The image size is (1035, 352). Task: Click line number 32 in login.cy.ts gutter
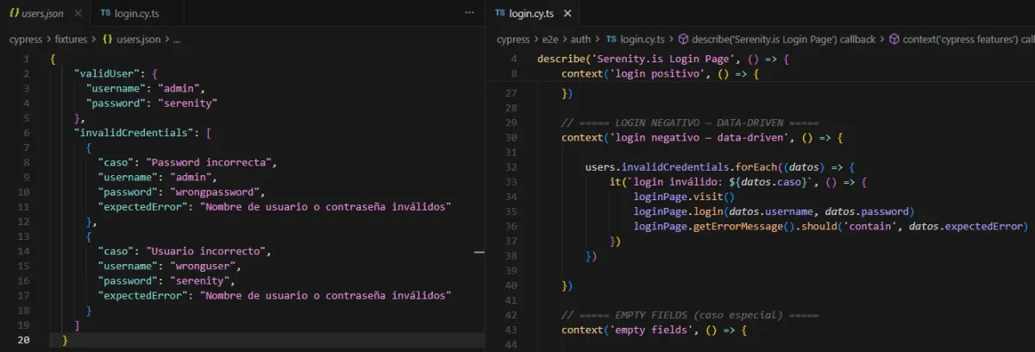[x=510, y=167]
